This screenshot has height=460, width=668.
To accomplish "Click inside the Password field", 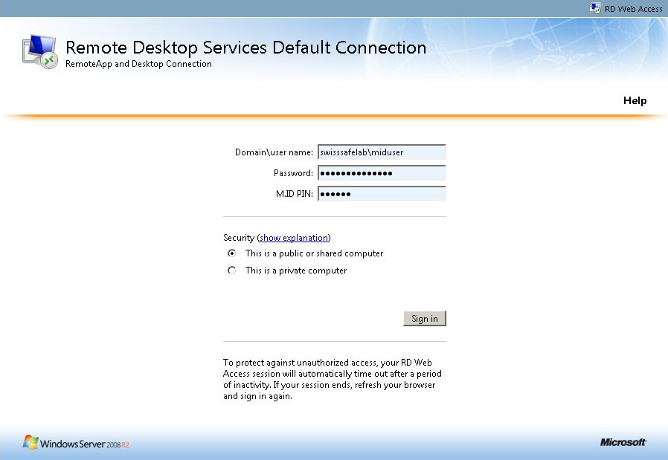I will point(382,173).
